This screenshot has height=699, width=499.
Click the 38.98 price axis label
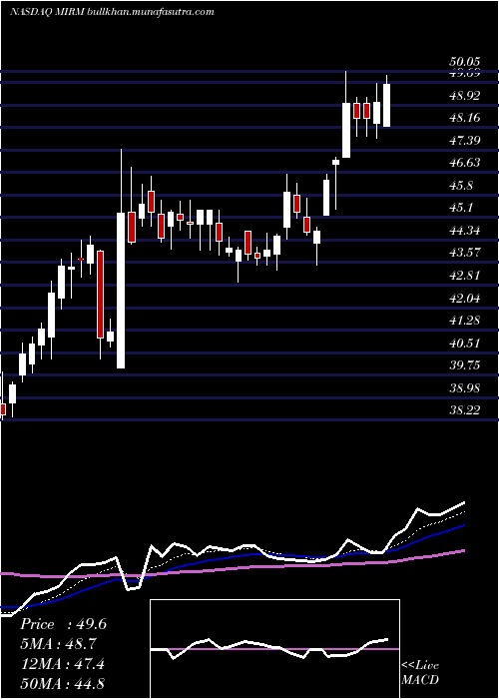[464, 387]
